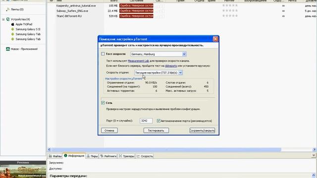Screen dimensions: 317x178
Task: Select the TitanC-BitTorrent-RU torrent row
Action: tap(182, 16)
